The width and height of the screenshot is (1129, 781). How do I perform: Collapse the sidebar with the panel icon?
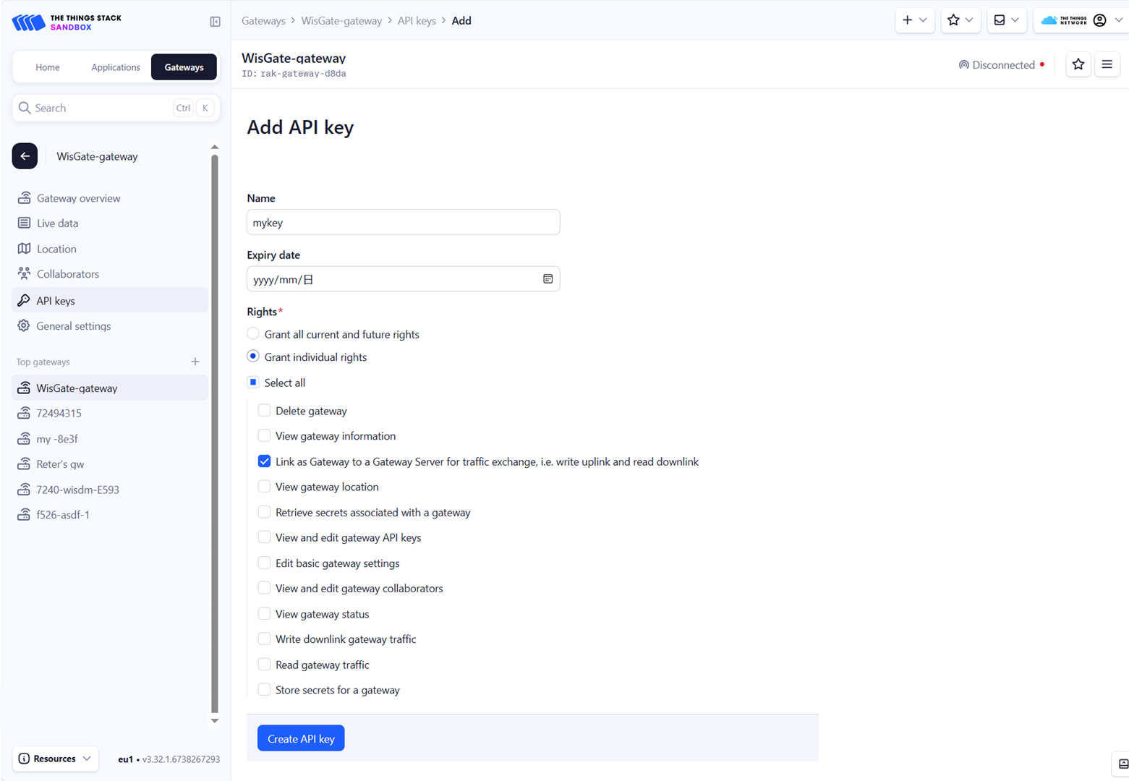coord(215,22)
